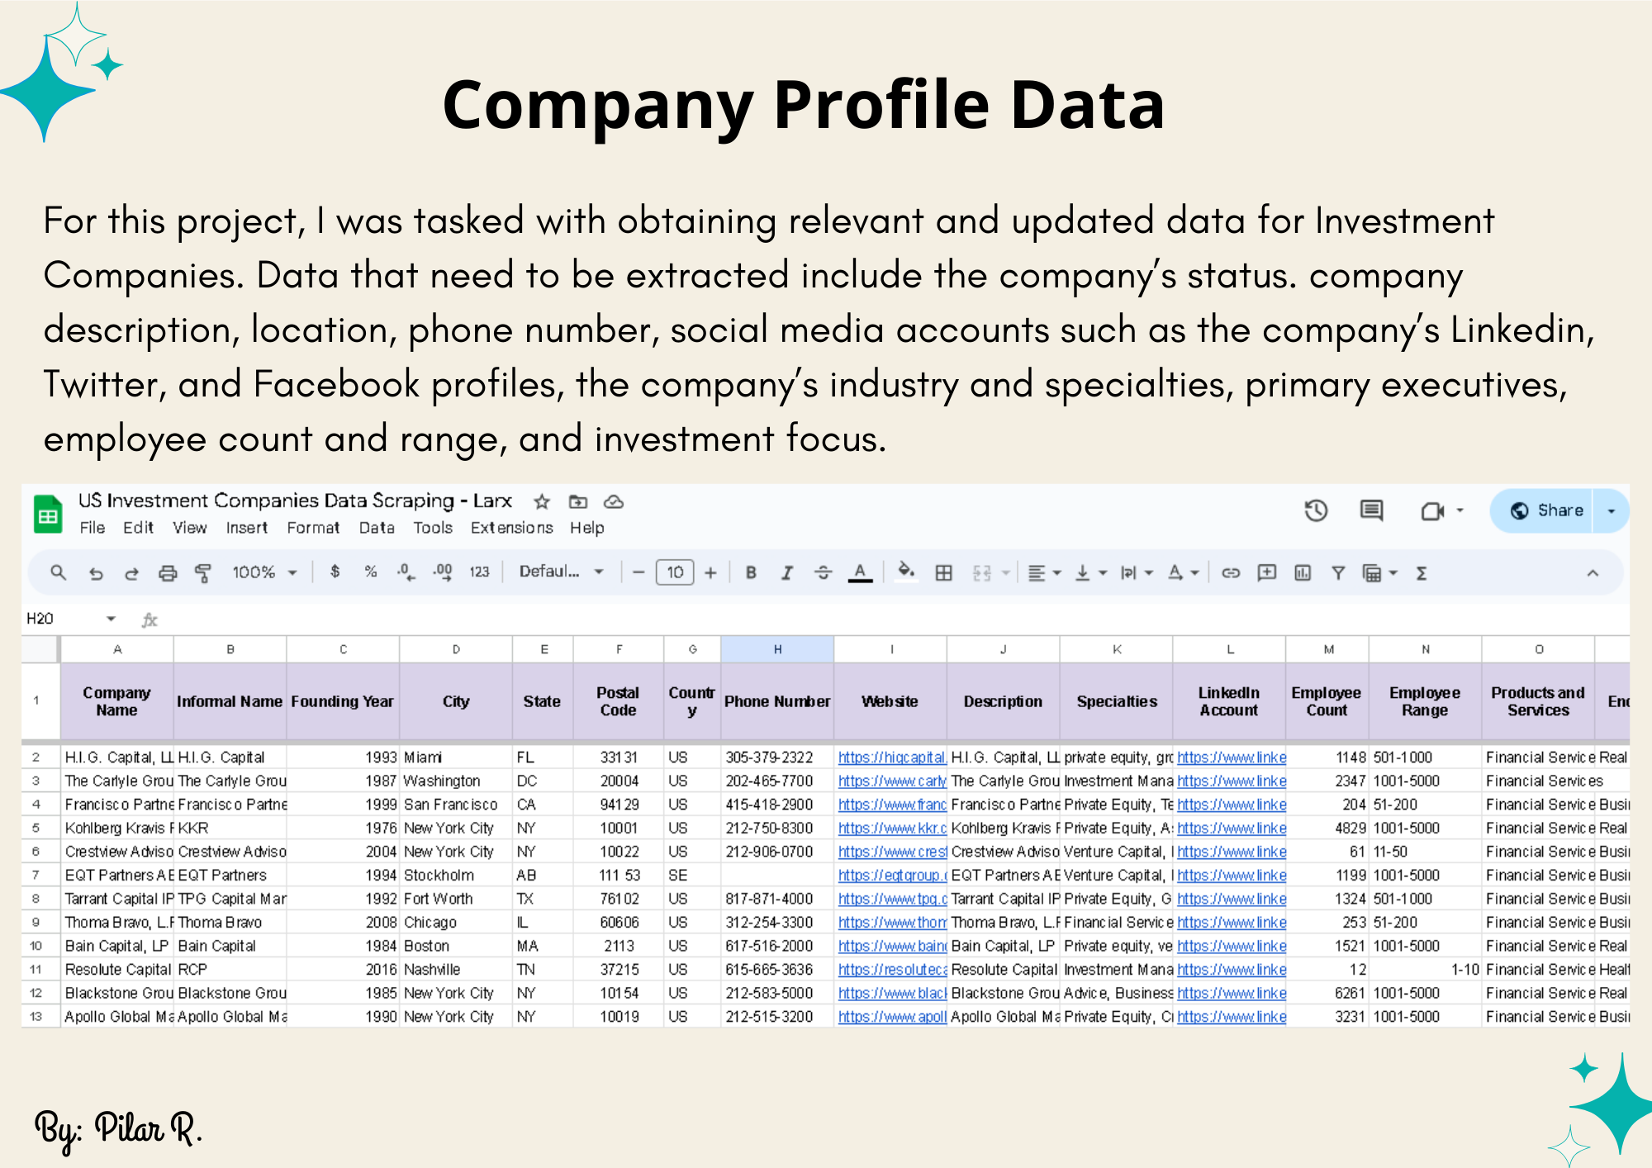The width and height of the screenshot is (1652, 1168).
Task: Star this spreadsheet document
Action: (542, 501)
